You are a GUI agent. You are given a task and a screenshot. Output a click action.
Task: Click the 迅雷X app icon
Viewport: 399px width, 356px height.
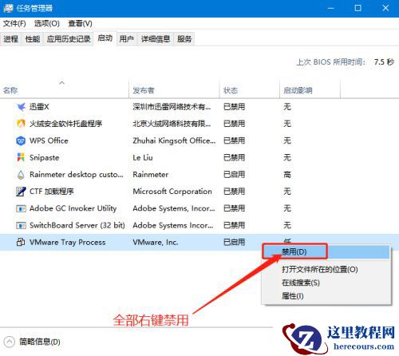pyautogui.click(x=21, y=107)
